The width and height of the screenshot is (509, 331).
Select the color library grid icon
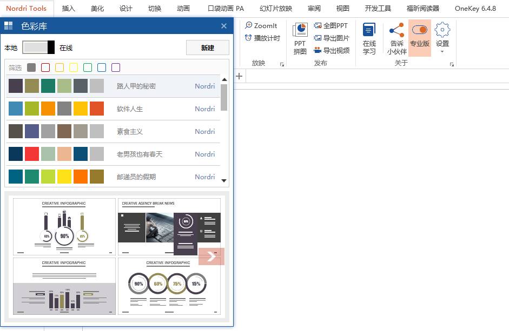click(9, 26)
